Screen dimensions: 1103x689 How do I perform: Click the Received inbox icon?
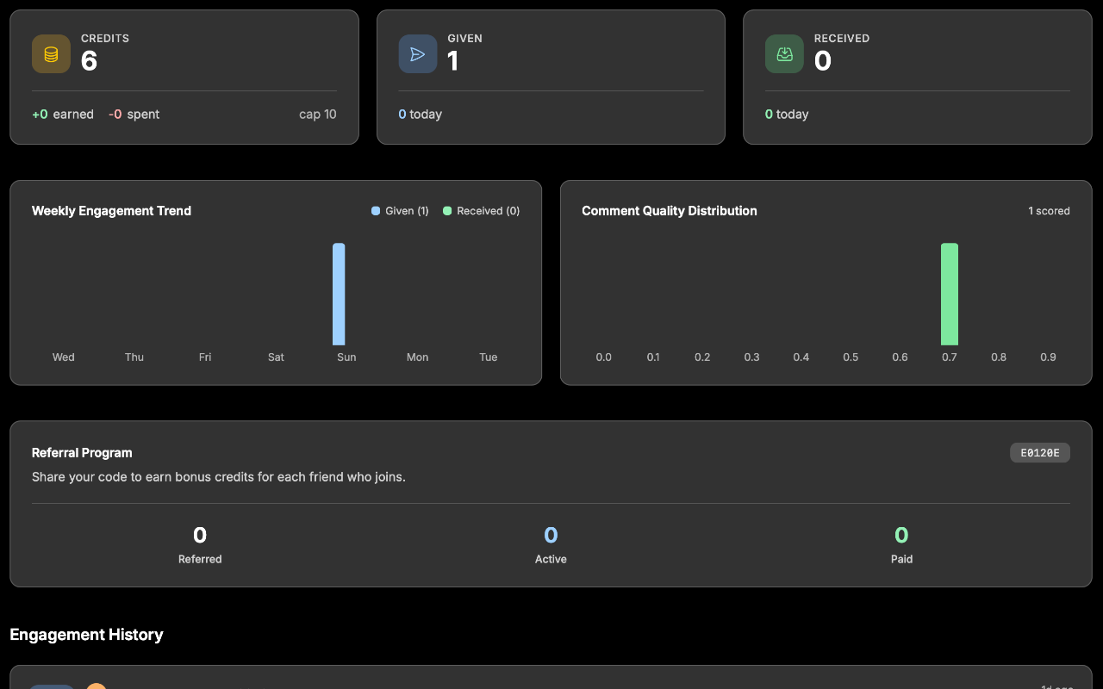[x=784, y=53]
